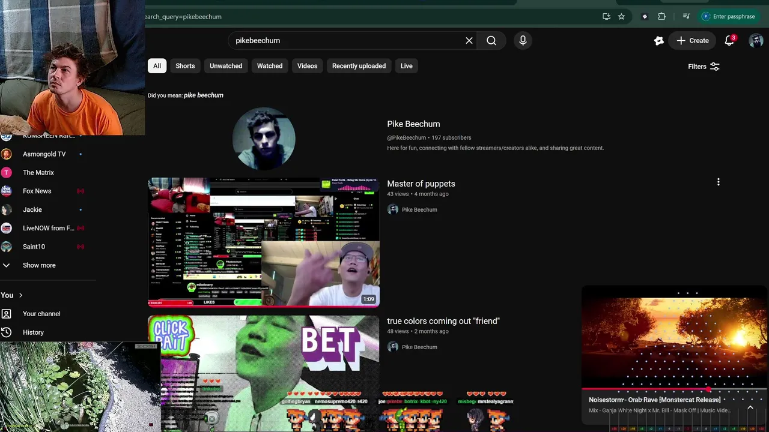Click the channel name under Master of puppets
This screenshot has height=432, width=769.
click(419, 210)
